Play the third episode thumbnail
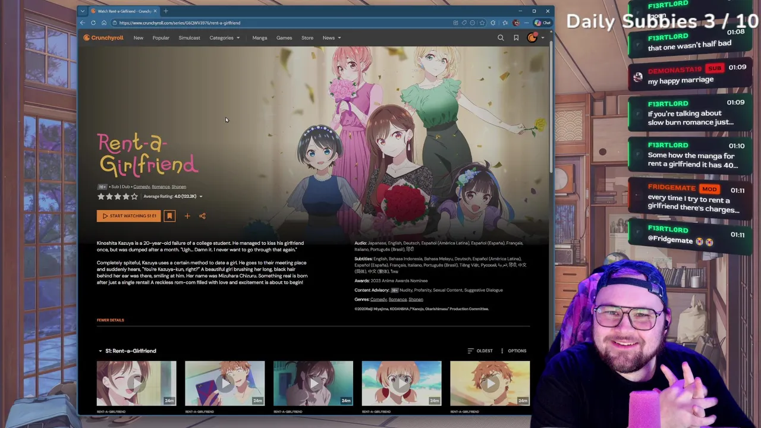 (313, 383)
